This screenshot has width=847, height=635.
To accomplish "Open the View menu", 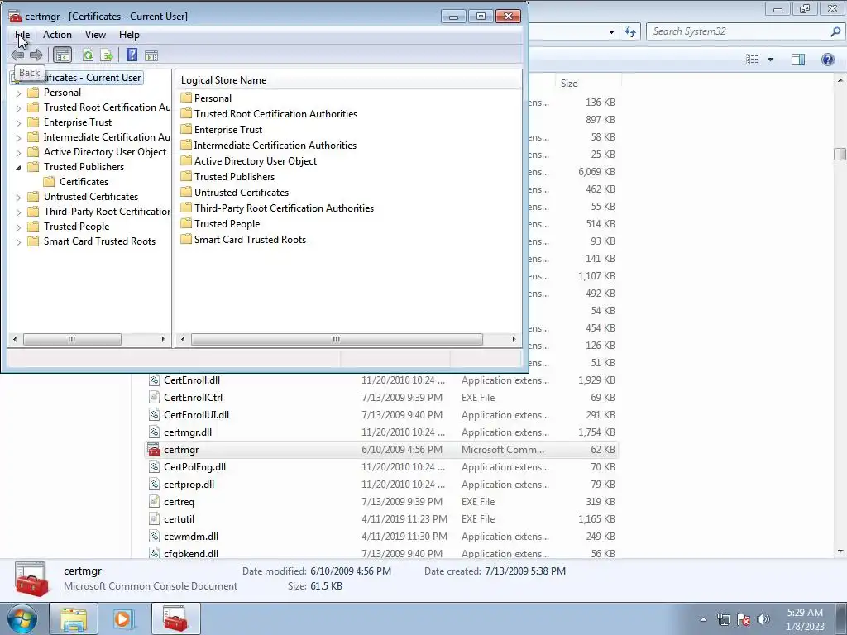I will pos(95,35).
